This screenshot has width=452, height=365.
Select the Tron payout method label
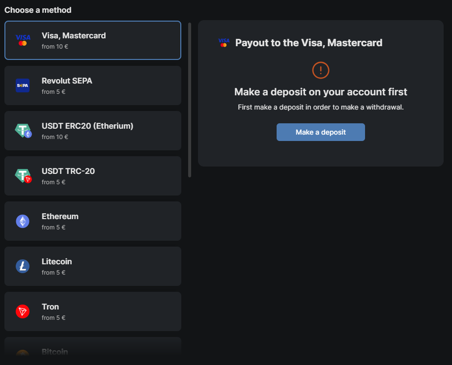(50, 307)
